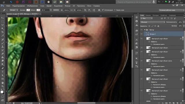This screenshot has height=104, width=185.
Task: Click the canvas horizontal scrollbar
Action: 86,103
